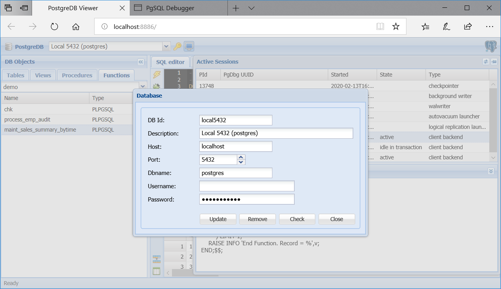The image size is (501, 289).
Task: Click the refresh icon in Active Sessions
Action: (x=486, y=62)
